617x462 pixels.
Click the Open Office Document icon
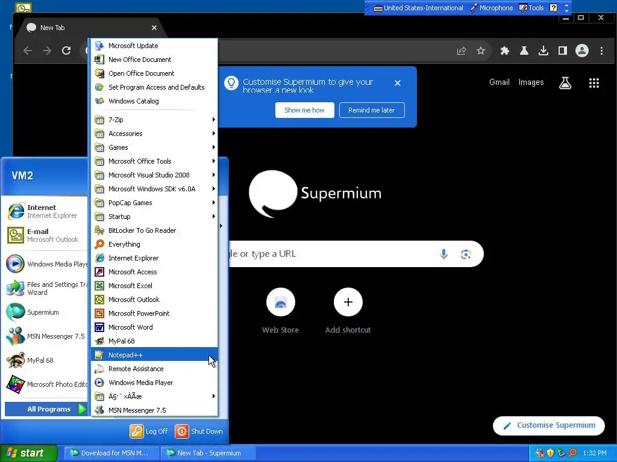point(99,73)
